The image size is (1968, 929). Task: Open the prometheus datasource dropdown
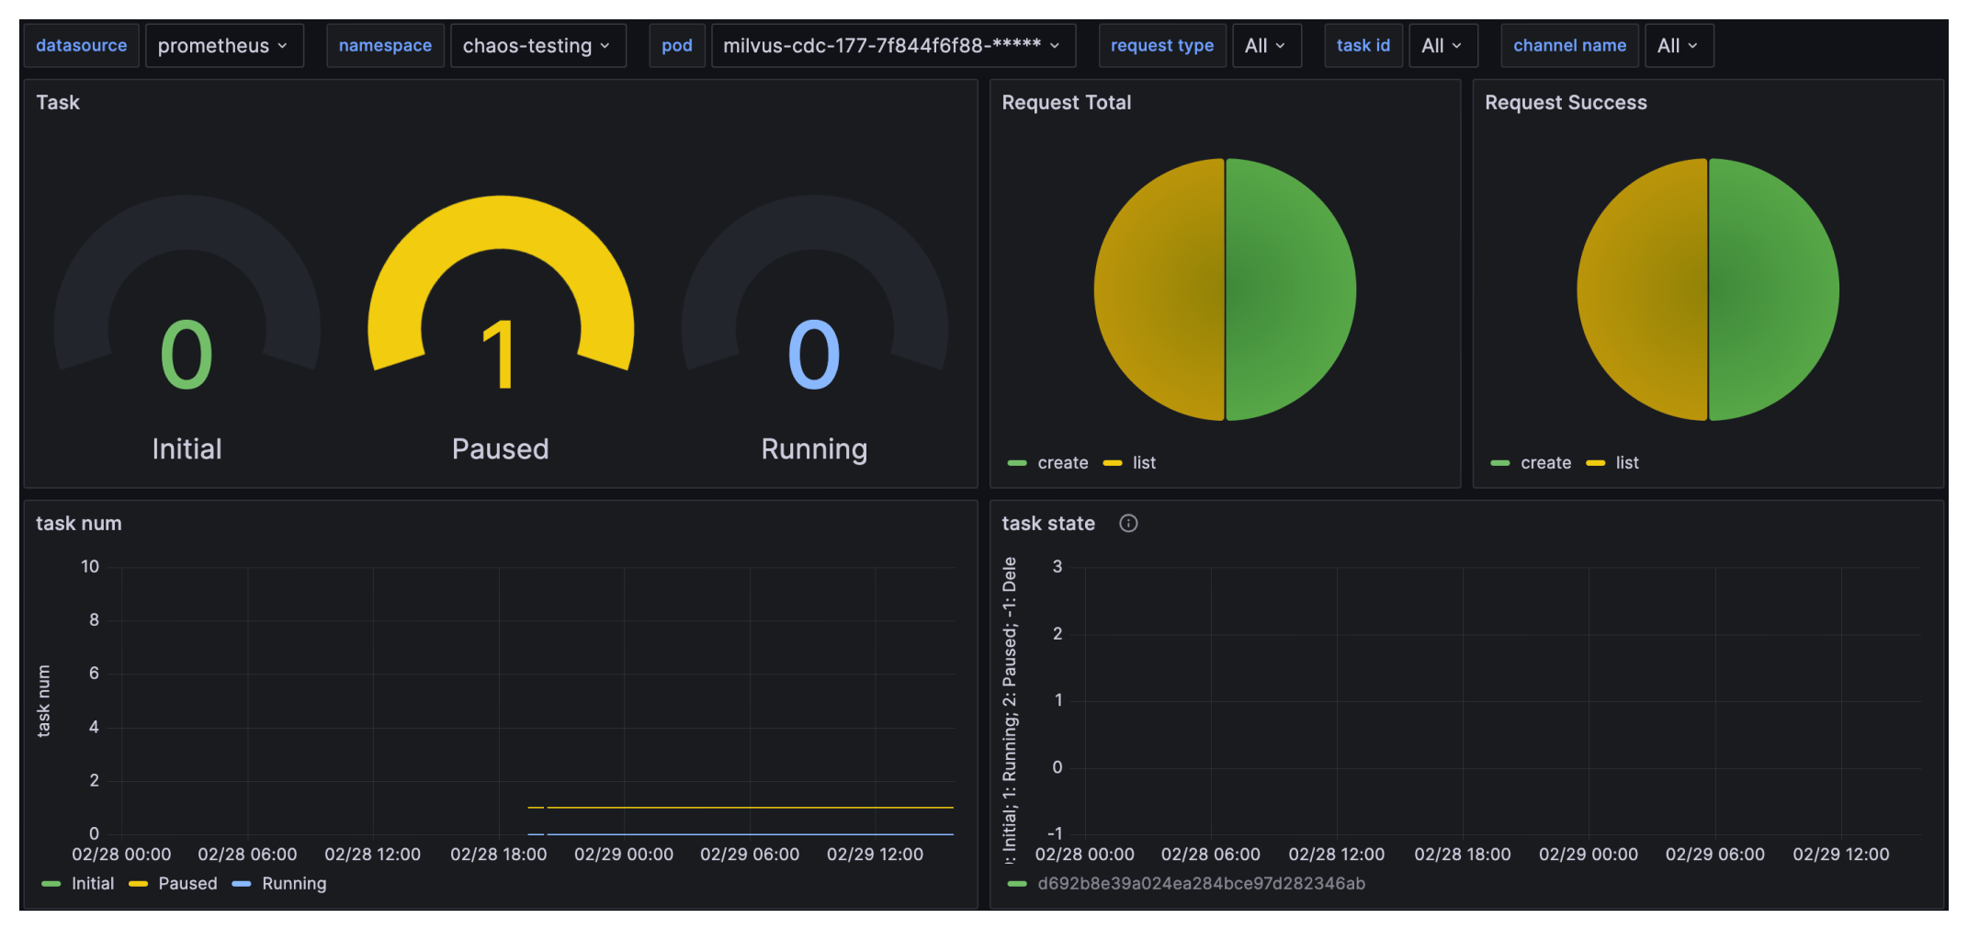click(223, 45)
